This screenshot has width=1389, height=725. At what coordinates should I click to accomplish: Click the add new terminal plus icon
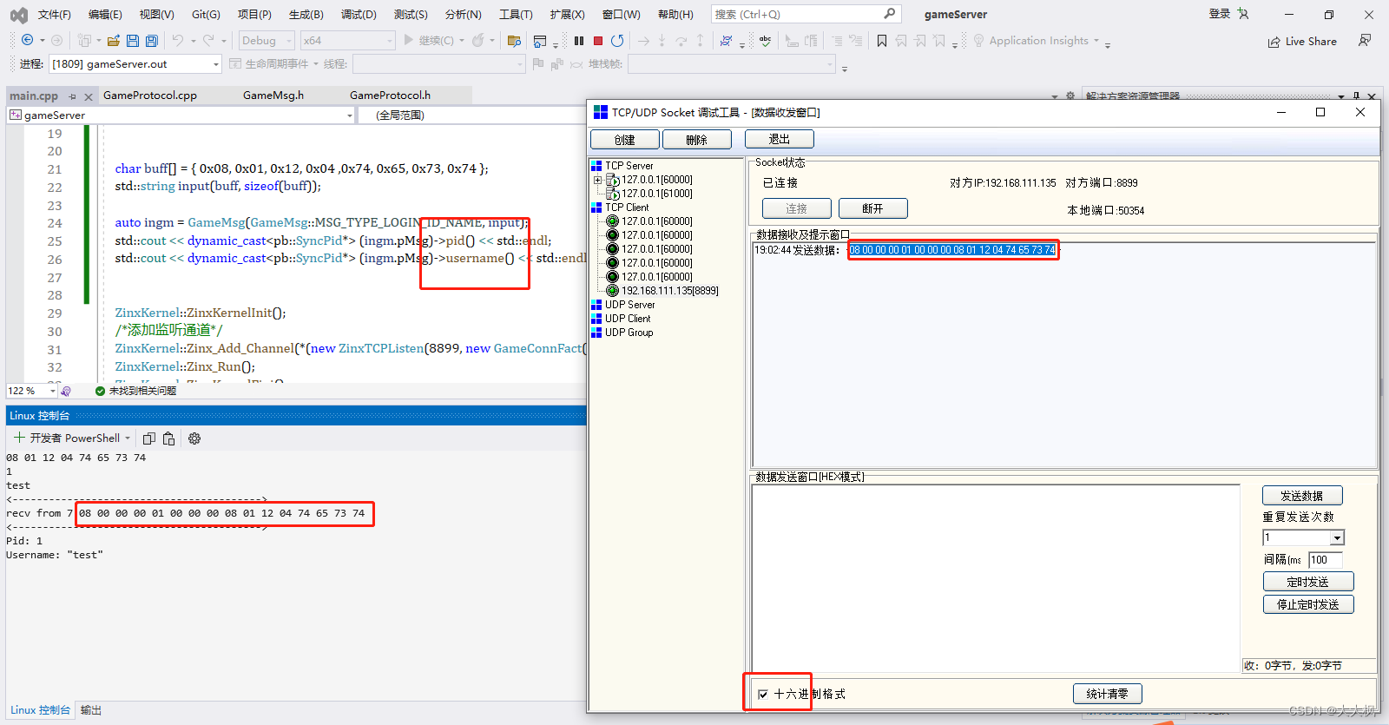tap(19, 438)
